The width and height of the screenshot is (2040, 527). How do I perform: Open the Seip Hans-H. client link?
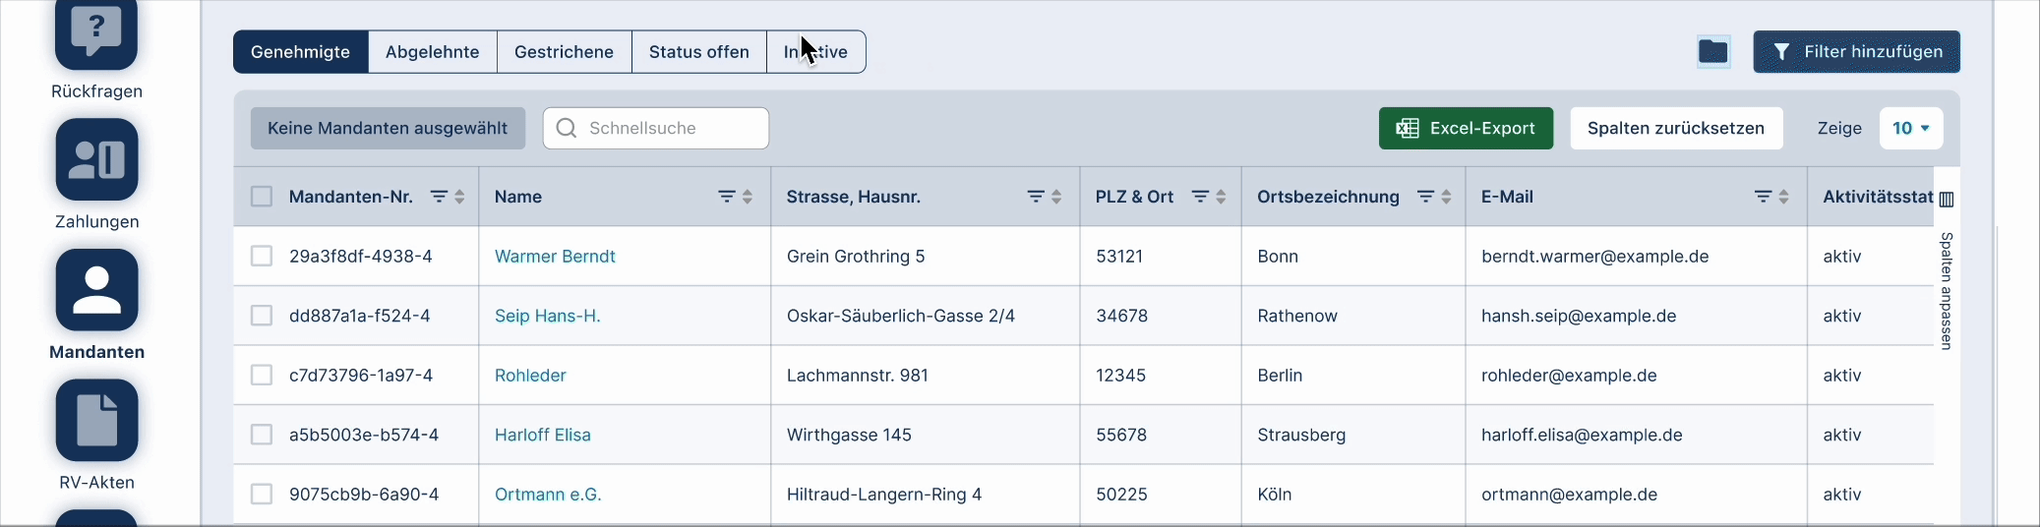pos(547,316)
